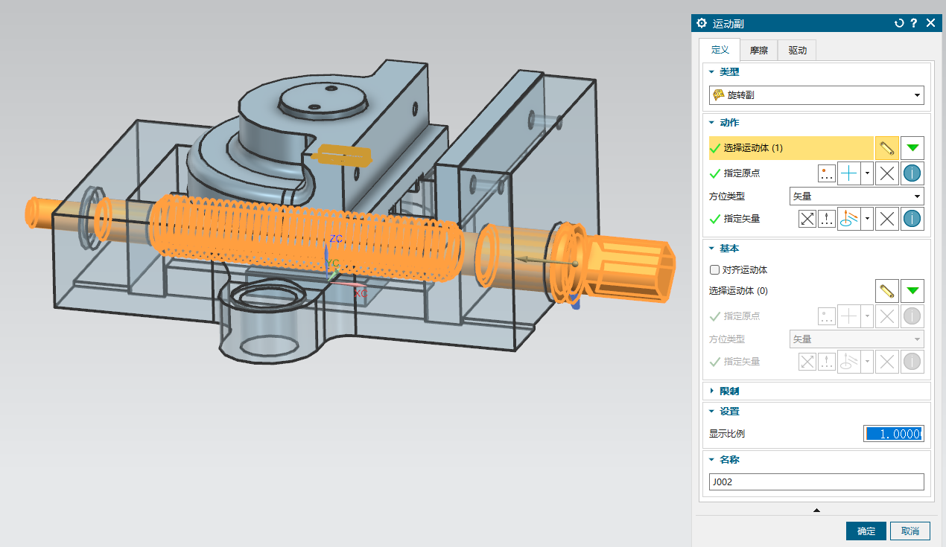Open the point dialog for 指定原点

(827, 174)
